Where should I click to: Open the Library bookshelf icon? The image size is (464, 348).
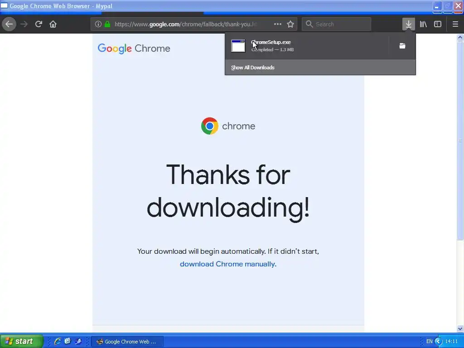point(423,24)
